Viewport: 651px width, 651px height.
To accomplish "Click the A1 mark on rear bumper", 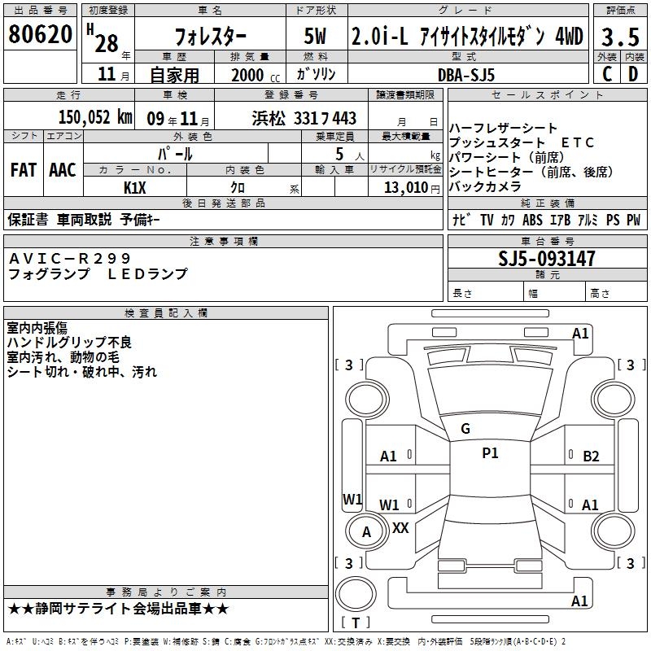I will point(579,601).
